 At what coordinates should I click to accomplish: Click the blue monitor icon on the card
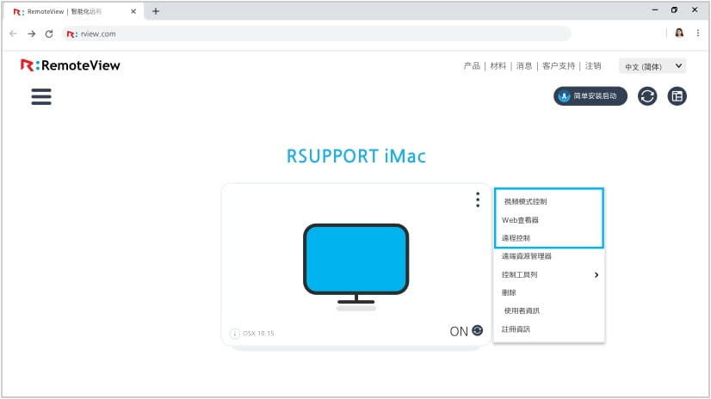[x=356, y=267]
